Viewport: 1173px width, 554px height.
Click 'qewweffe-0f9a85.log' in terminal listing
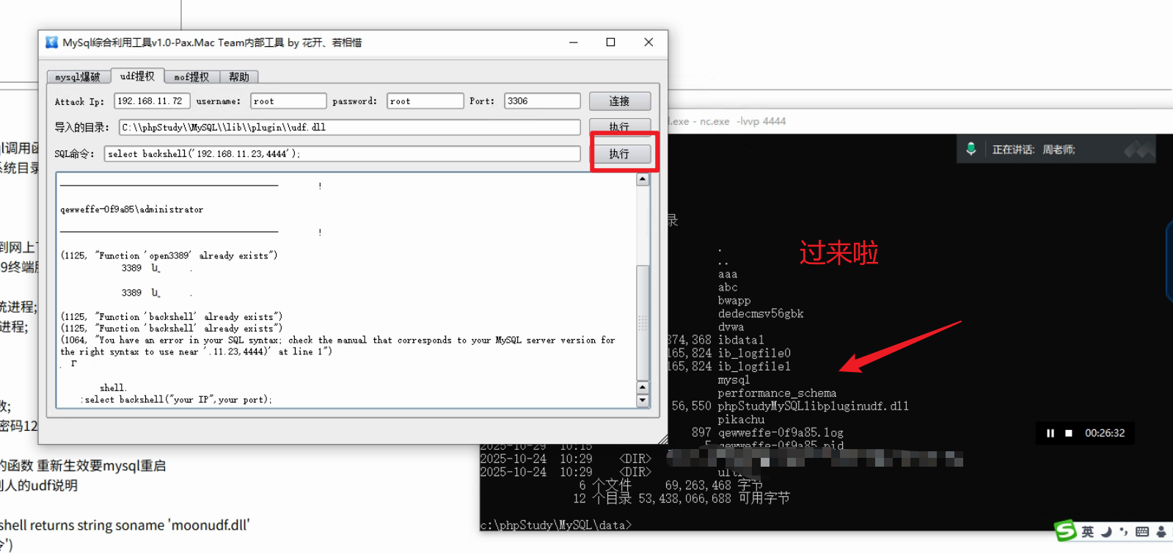point(781,433)
